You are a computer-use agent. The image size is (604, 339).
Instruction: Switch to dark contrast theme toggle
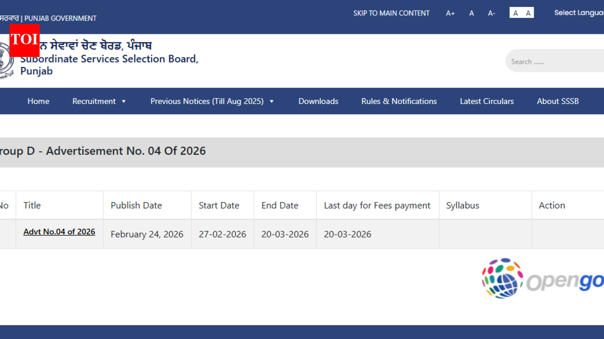coord(528,13)
